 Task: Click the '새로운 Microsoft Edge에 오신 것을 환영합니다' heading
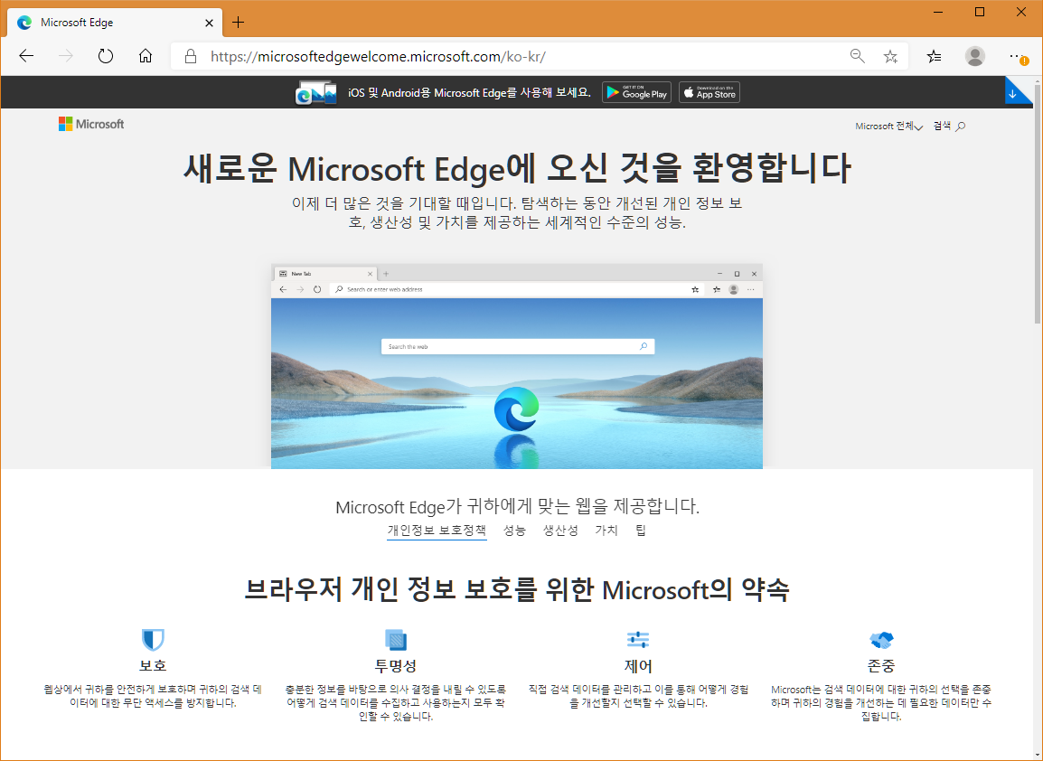click(x=517, y=167)
